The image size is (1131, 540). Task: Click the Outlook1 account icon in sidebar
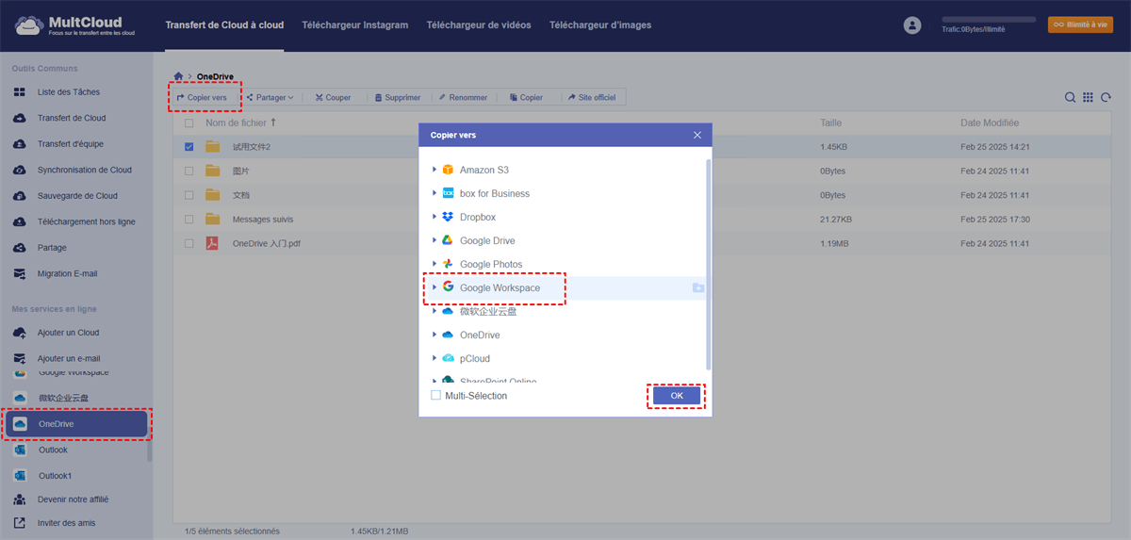point(20,476)
